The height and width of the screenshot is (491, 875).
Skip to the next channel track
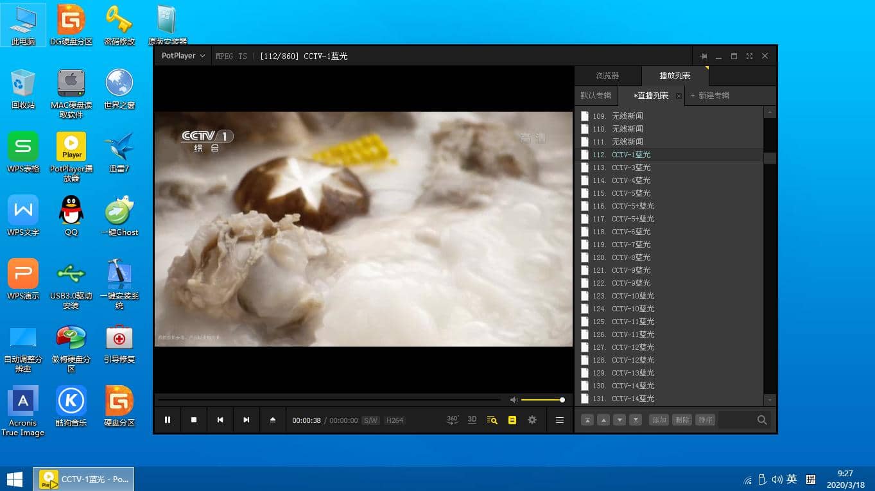coord(246,420)
